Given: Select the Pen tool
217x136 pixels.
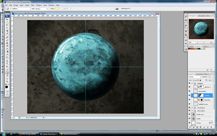Looking at the screenshot, I should click(7, 61).
